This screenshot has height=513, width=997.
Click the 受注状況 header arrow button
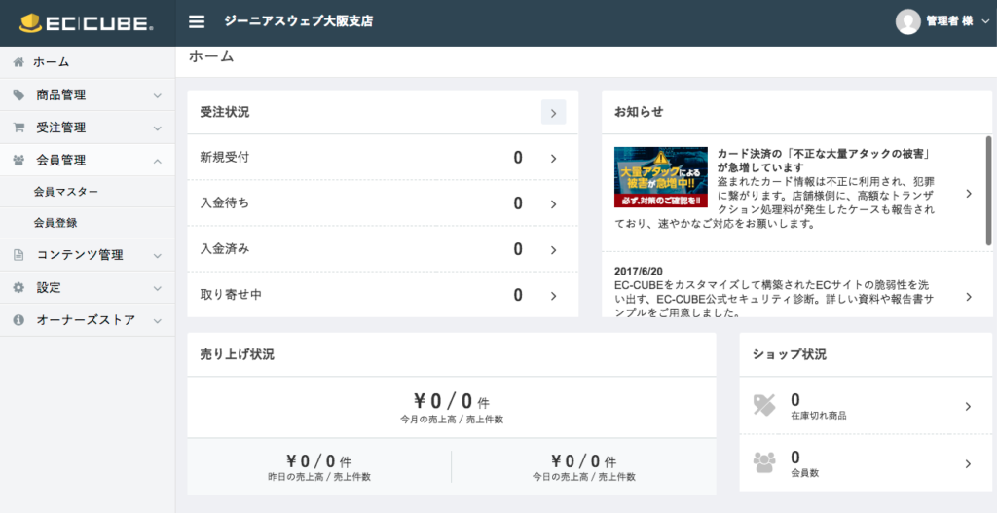[552, 113]
